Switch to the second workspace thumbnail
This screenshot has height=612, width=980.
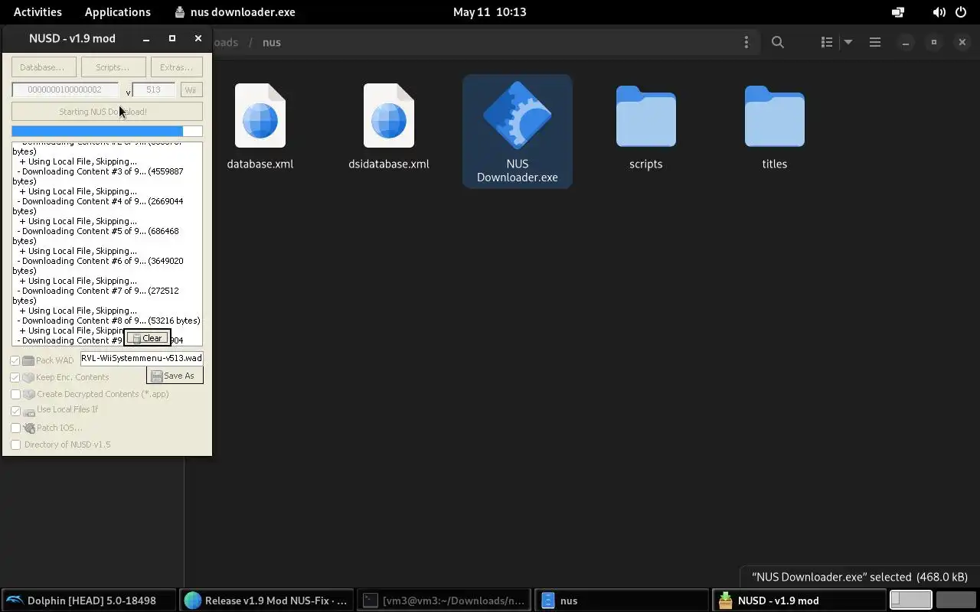[x=956, y=601]
